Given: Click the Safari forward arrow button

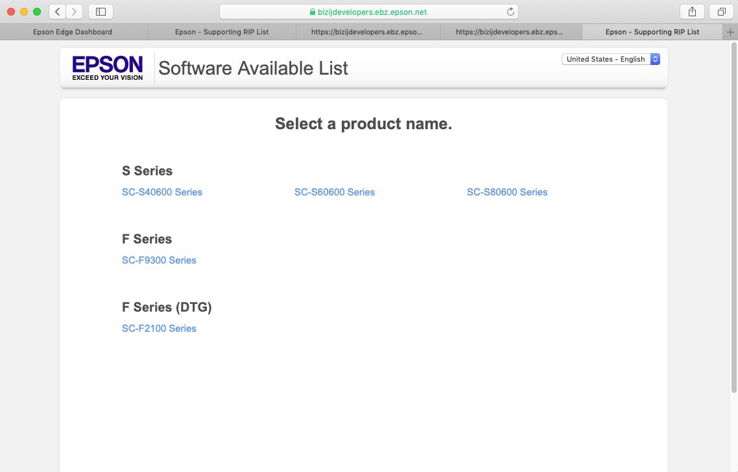Looking at the screenshot, I should coord(75,12).
